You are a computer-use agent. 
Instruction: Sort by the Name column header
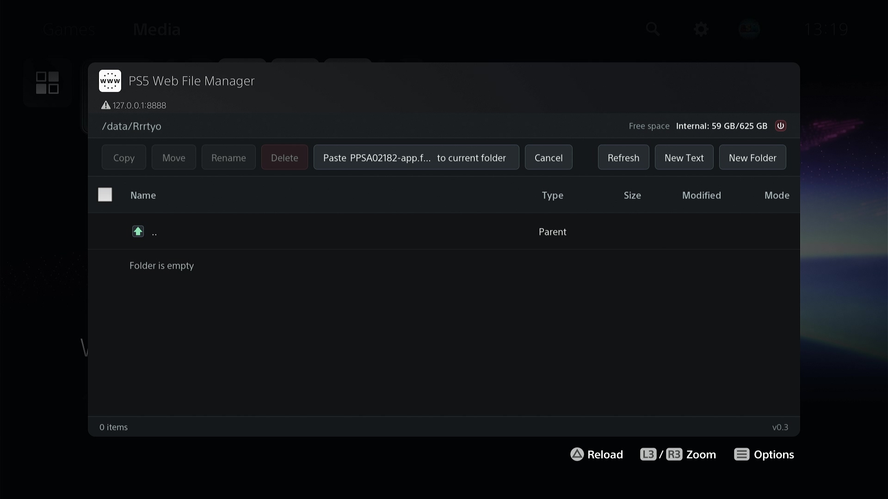(x=143, y=195)
